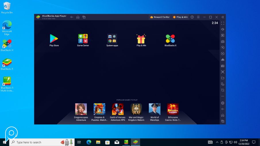Open Task View on taskbar
This screenshot has width=260, height=146.
click(79, 142)
